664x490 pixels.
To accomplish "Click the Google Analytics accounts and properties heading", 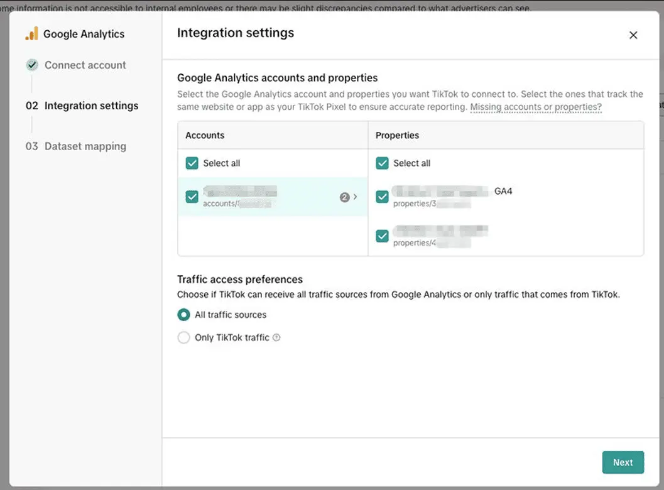I will [278, 78].
